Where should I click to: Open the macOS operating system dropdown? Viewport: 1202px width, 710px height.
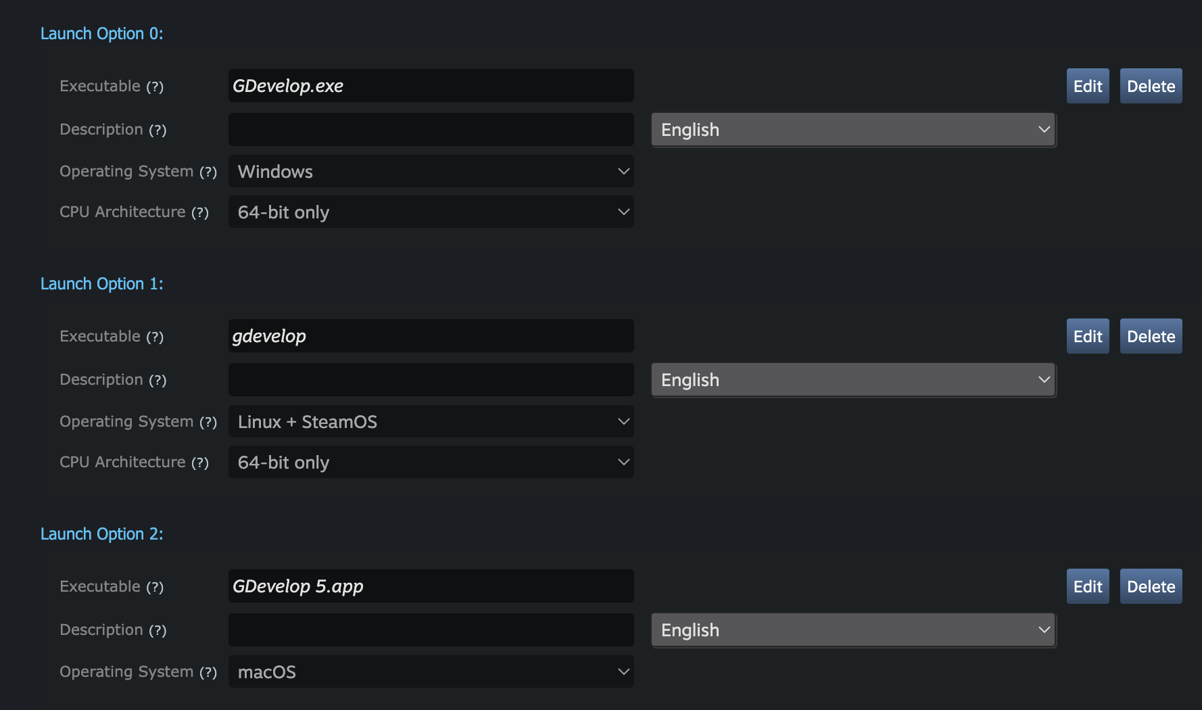pos(431,672)
